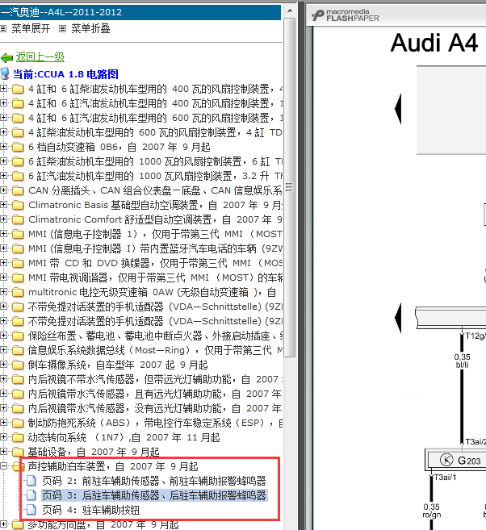Click the green back arrow icon
This screenshot has height=530, width=486.
(6, 58)
